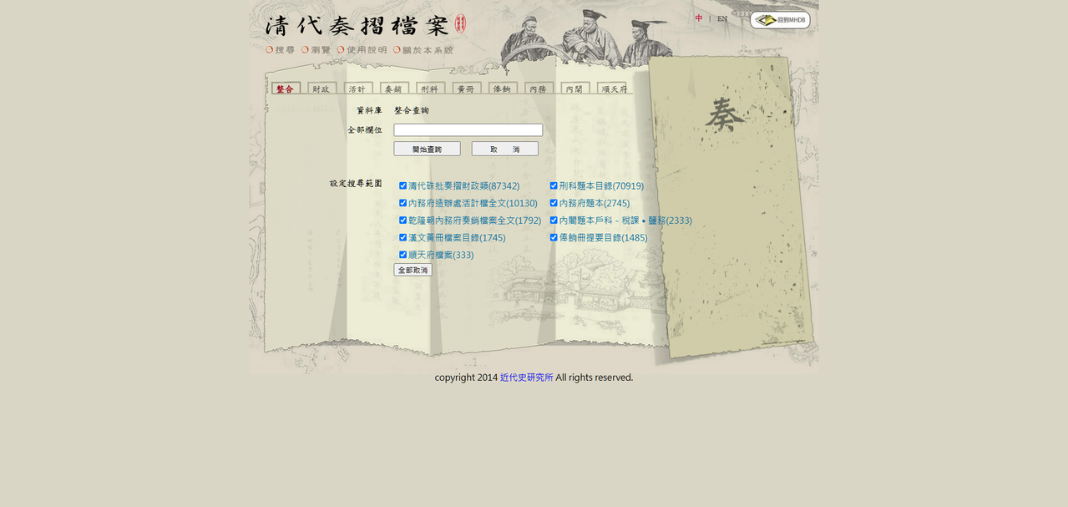Open the 近代史研究所 footer link
1068x507 pixels.
(527, 378)
